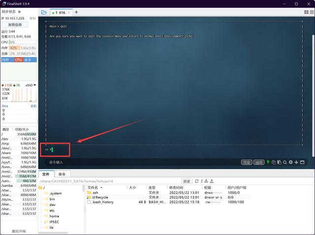Image resolution: width=315 pixels, height=235 pixels.
Task: Refresh the remote file listing icon
Action: point(197,181)
